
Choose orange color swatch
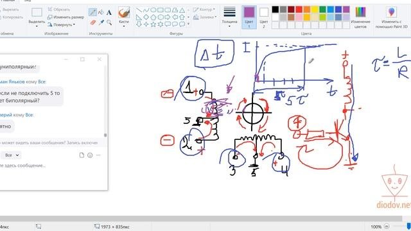[307, 10]
